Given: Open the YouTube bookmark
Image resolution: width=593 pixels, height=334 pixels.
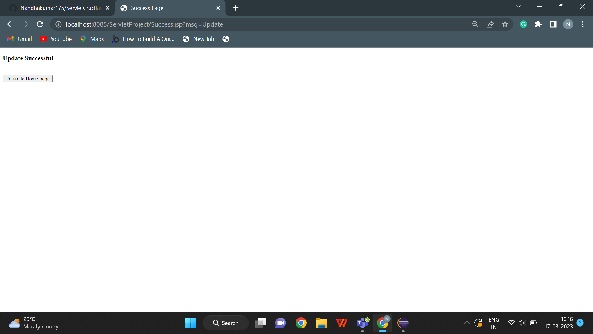Looking at the screenshot, I should pos(56,39).
